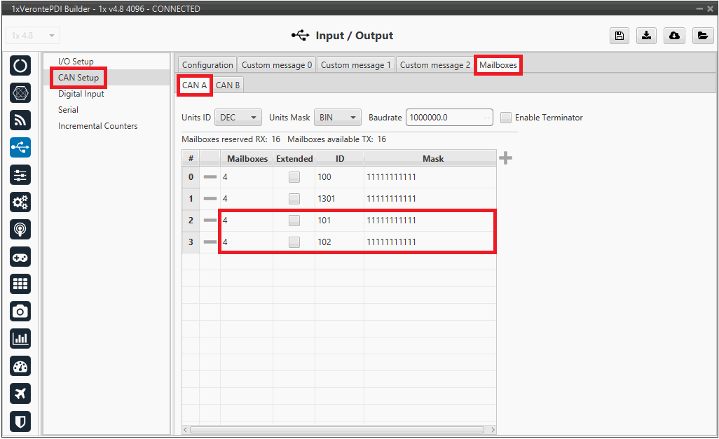Click the save floppy disk icon
719x439 pixels.
tap(619, 36)
